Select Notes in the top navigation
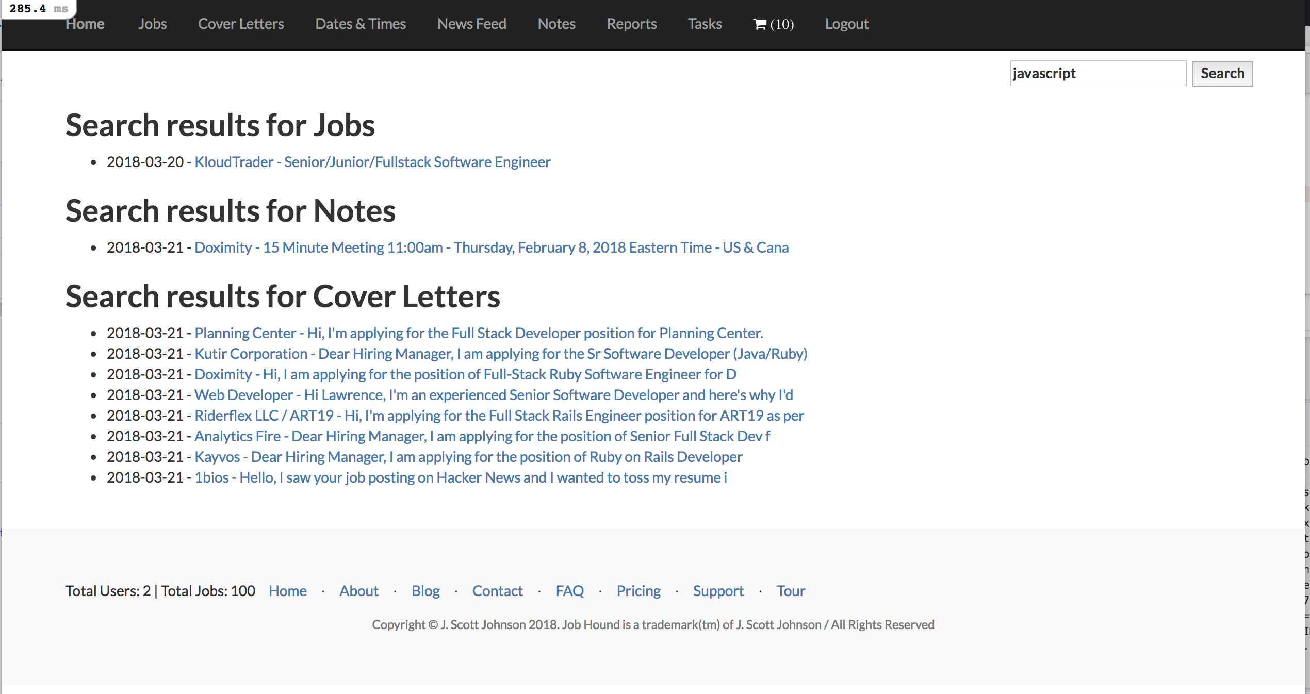 point(556,24)
